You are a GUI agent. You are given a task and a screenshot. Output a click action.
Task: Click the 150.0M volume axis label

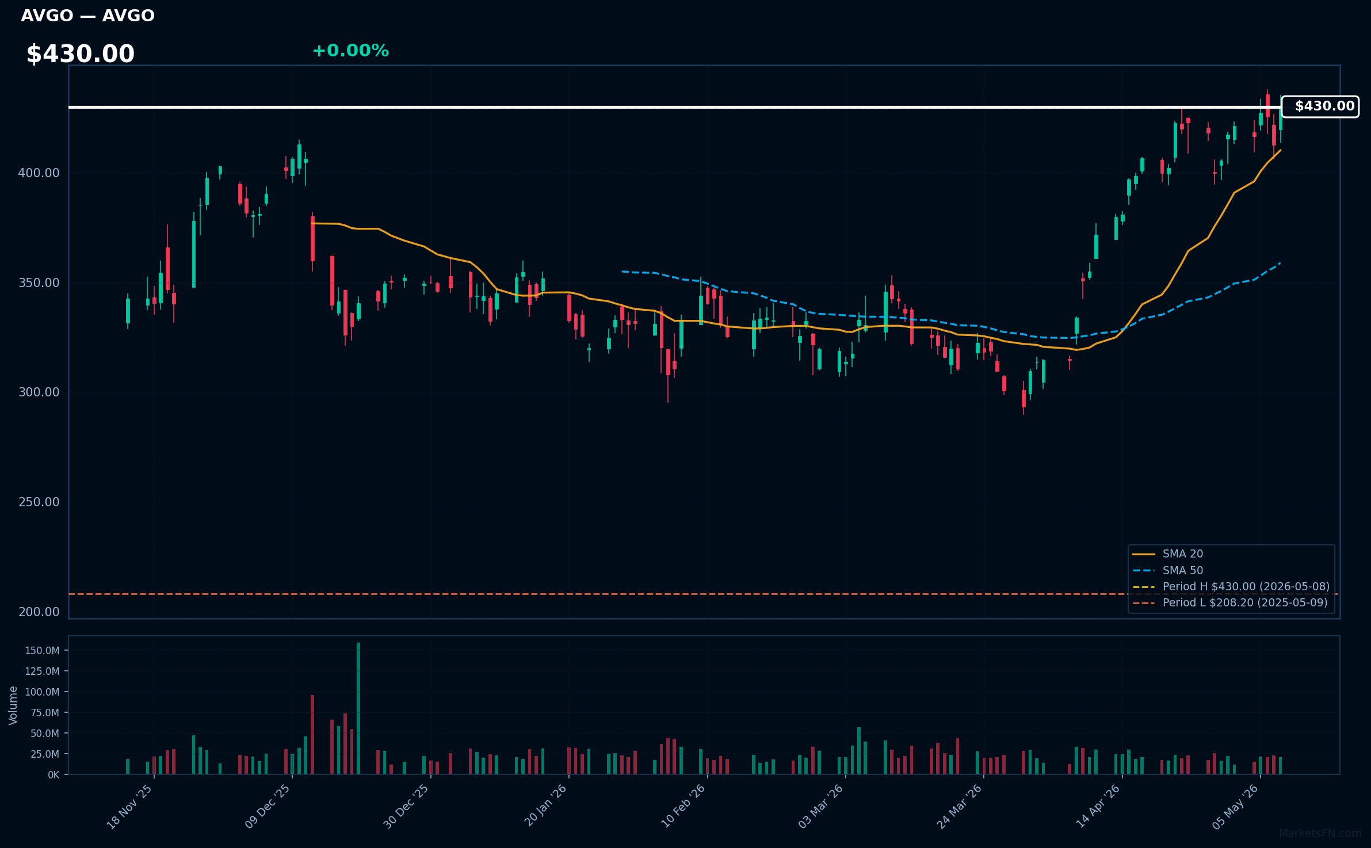pos(42,651)
